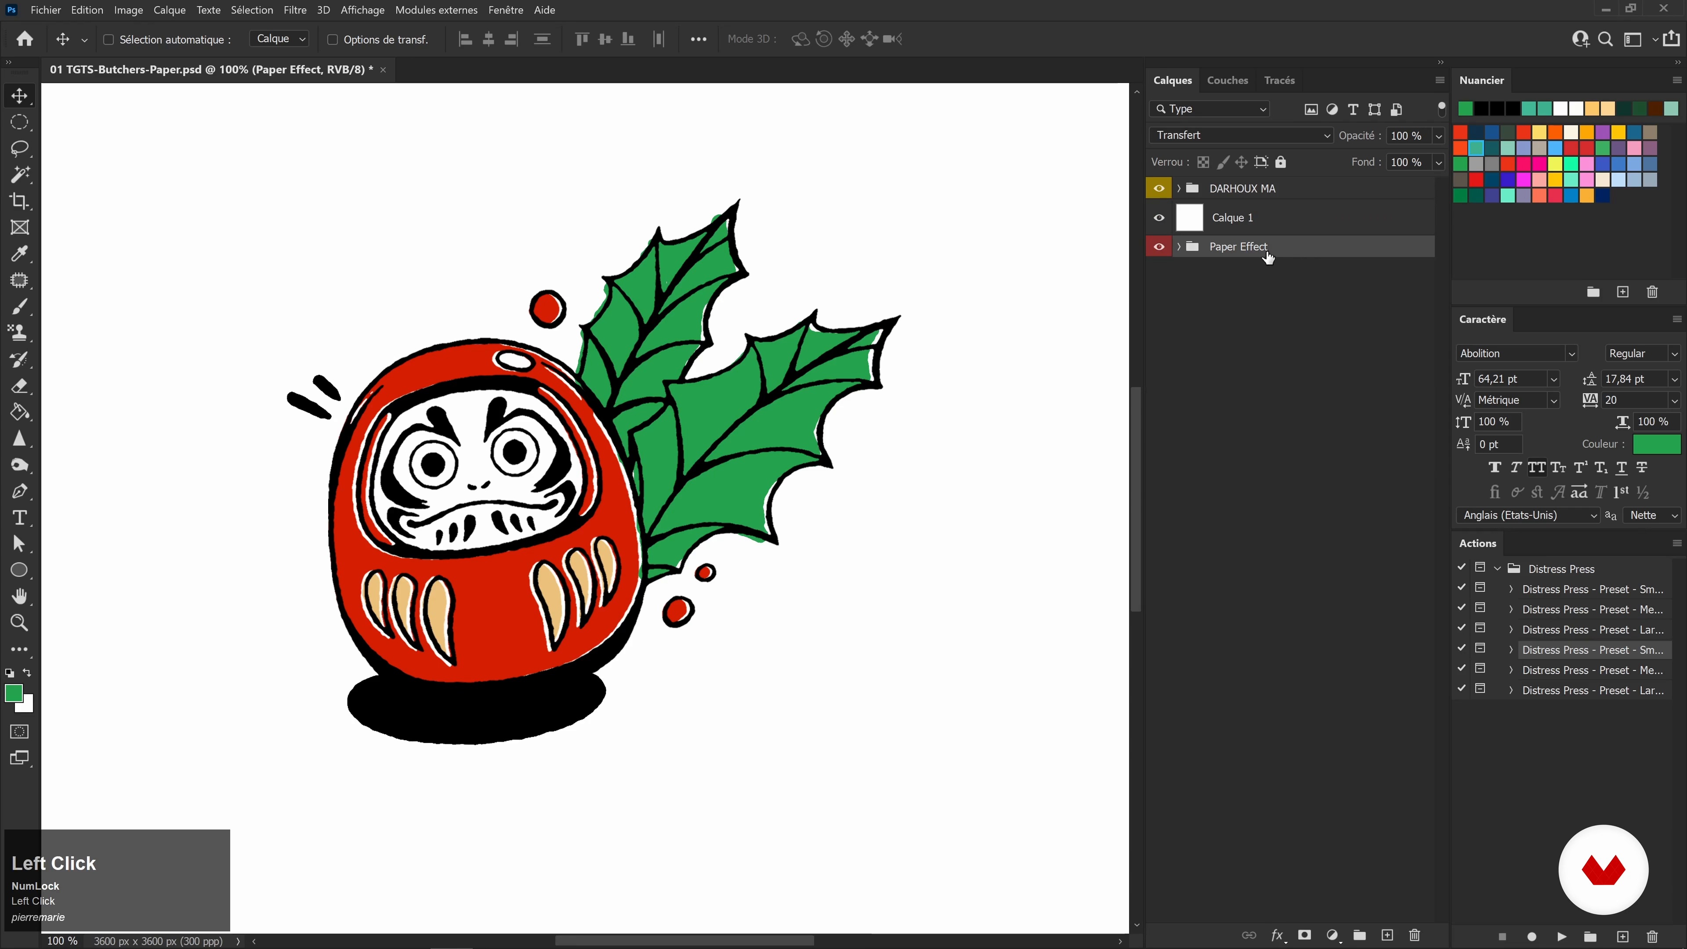
Task: Open the Transfert blend mode dropdown
Action: pos(1240,136)
